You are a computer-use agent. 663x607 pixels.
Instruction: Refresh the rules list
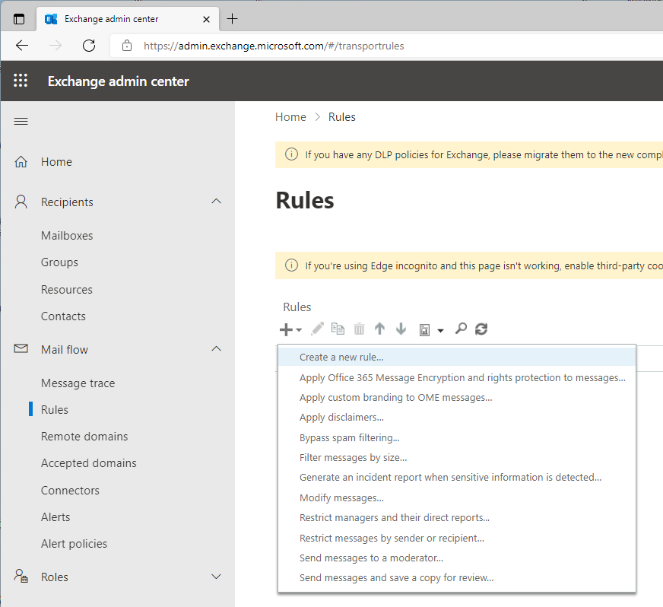pyautogui.click(x=481, y=329)
